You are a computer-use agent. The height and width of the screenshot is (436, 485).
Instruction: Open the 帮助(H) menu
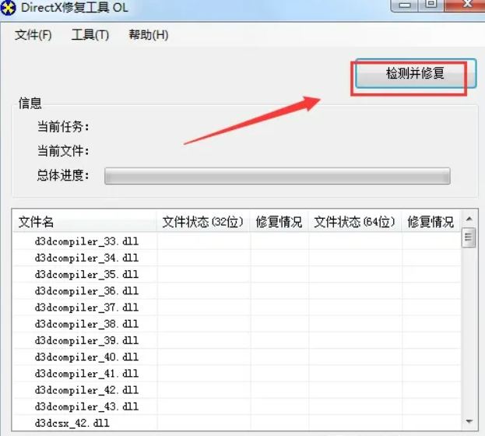coord(149,35)
